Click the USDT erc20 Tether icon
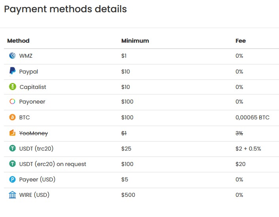This screenshot has width=279, height=217. pyautogui.click(x=13, y=164)
